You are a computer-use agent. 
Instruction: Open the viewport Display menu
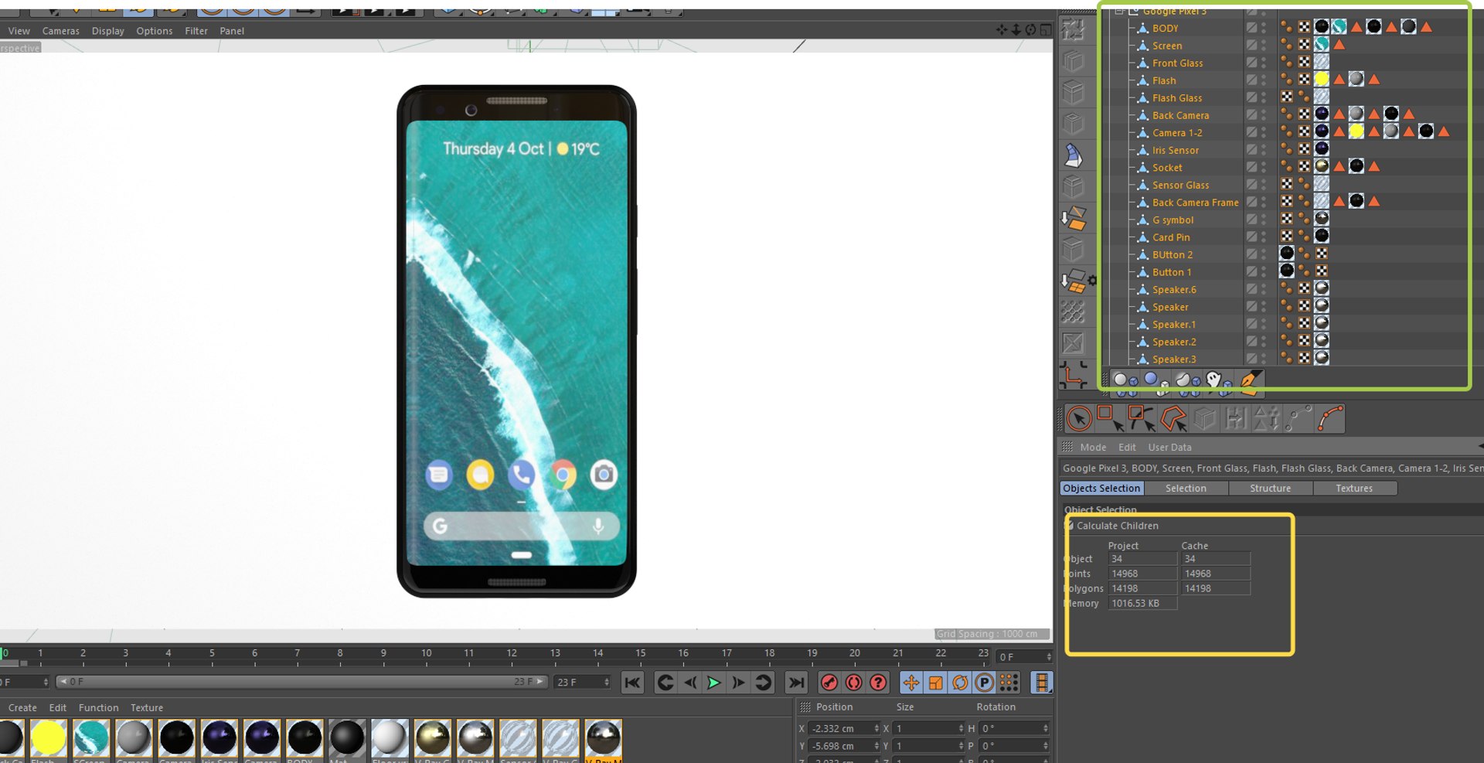click(107, 31)
